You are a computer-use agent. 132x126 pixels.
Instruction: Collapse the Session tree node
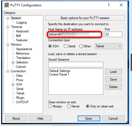[x=8, y=18]
